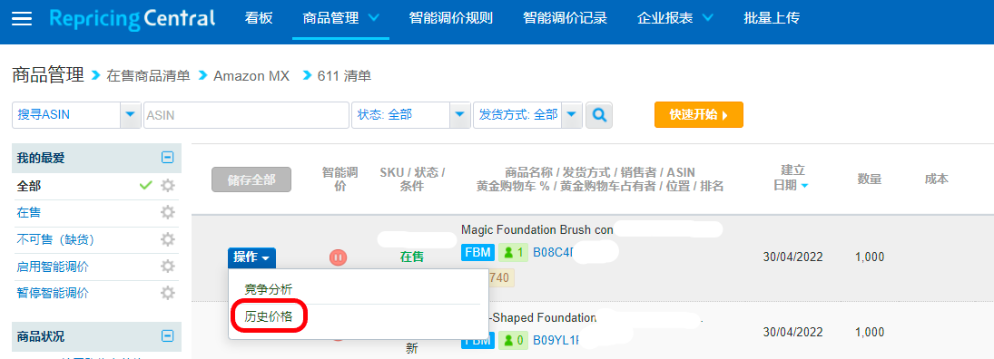The width and height of the screenshot is (994, 359).
Task: Click gear icon beside 不可售（缺货）
Action: [x=167, y=239]
